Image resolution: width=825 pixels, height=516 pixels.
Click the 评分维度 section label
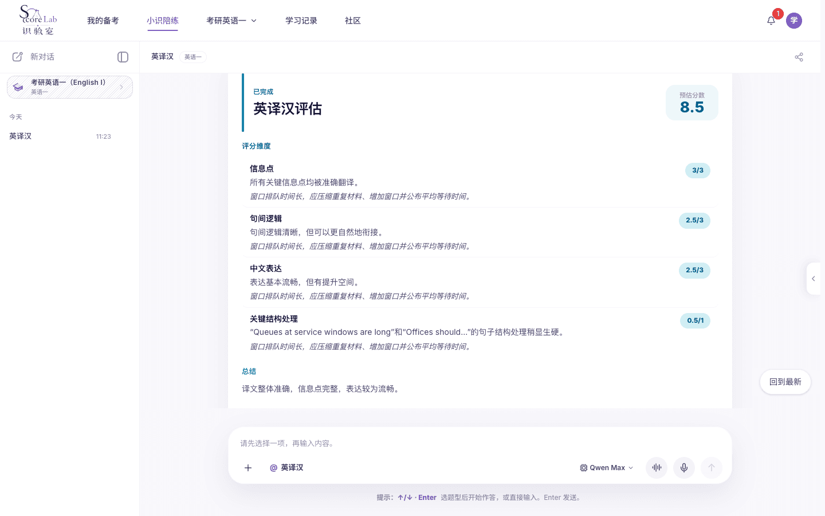click(x=256, y=146)
